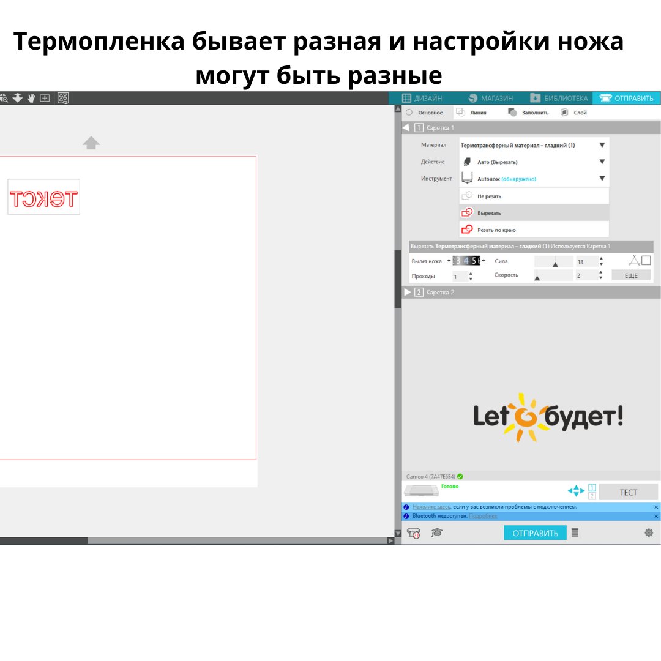The image size is (661, 661).
Task: Click the Нажмите здесь link
Action: pos(431,507)
